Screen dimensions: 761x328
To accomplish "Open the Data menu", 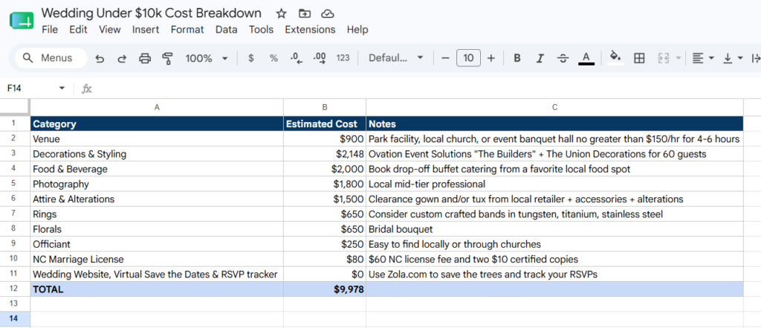I will pyautogui.click(x=227, y=30).
